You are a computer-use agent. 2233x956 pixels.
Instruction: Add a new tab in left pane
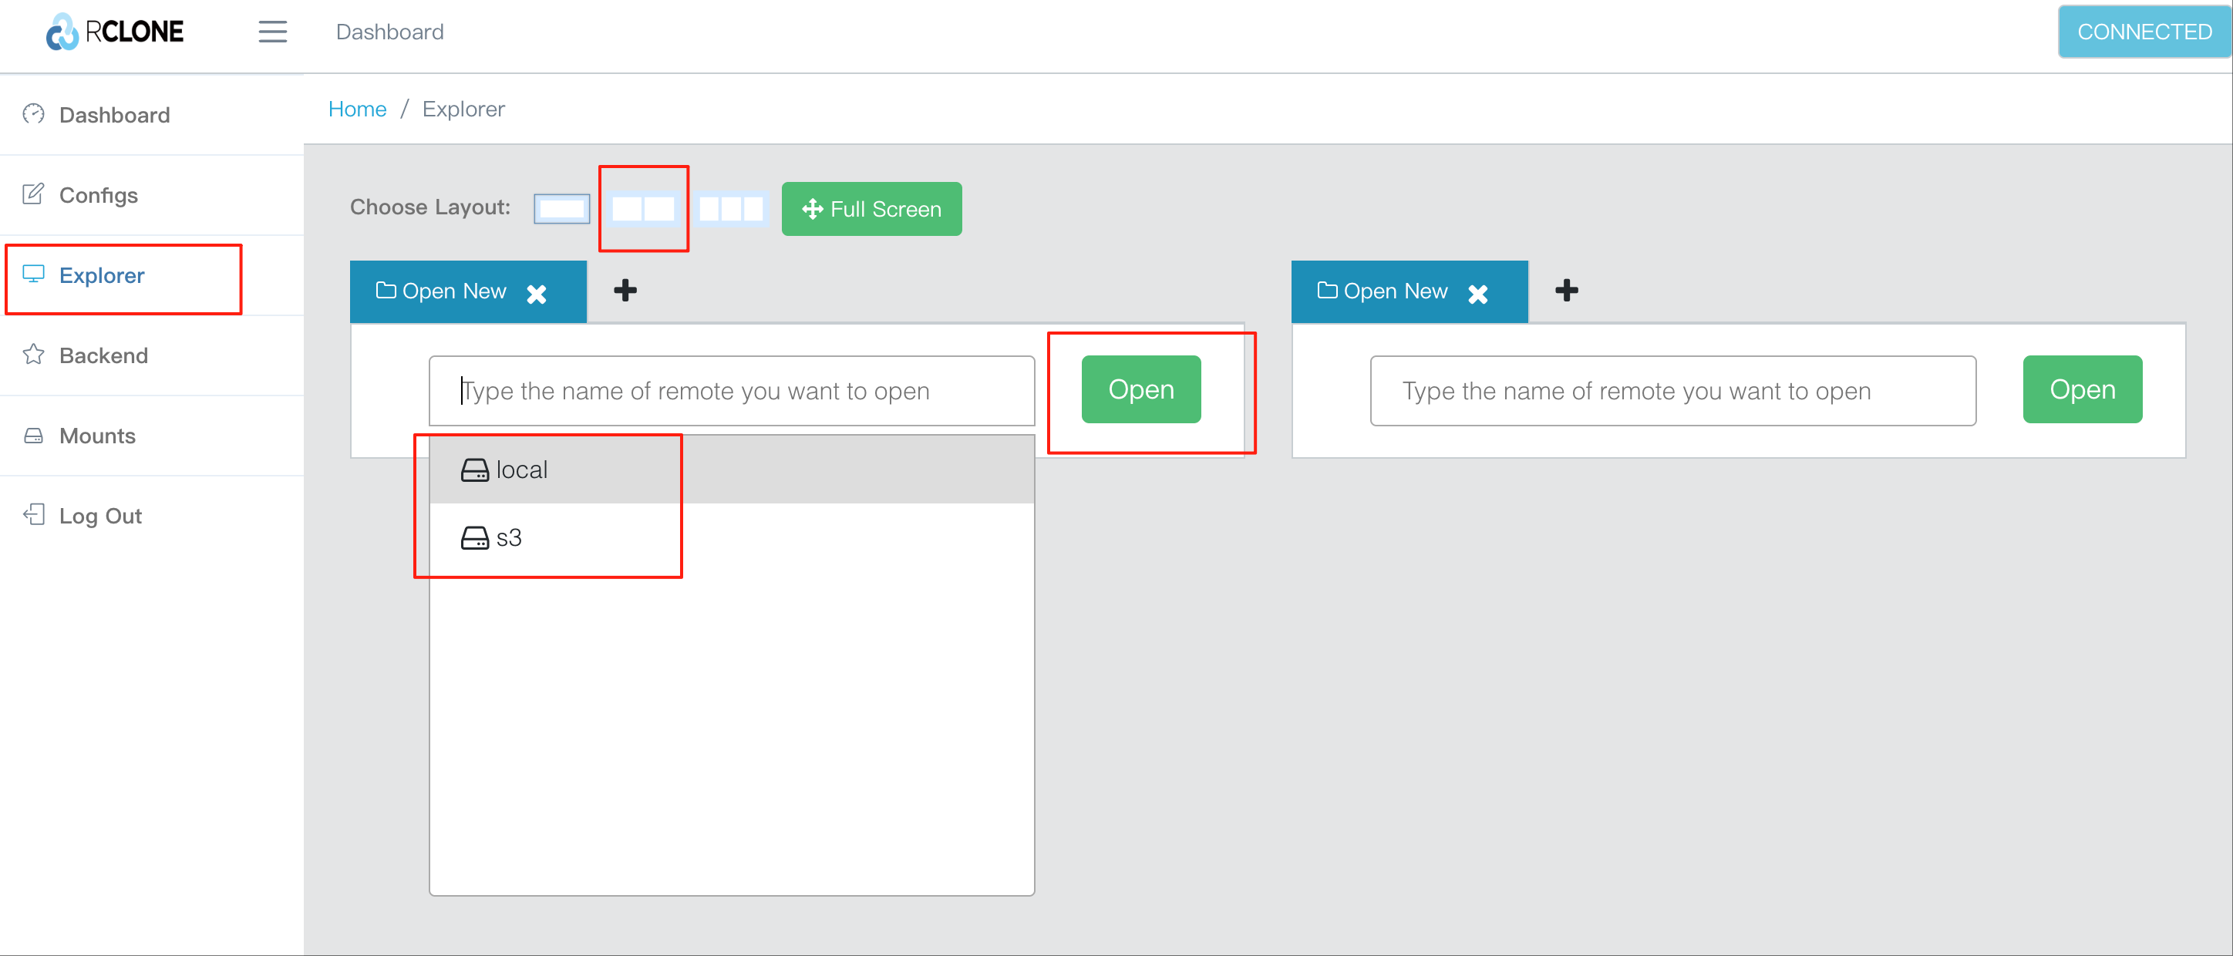click(625, 291)
